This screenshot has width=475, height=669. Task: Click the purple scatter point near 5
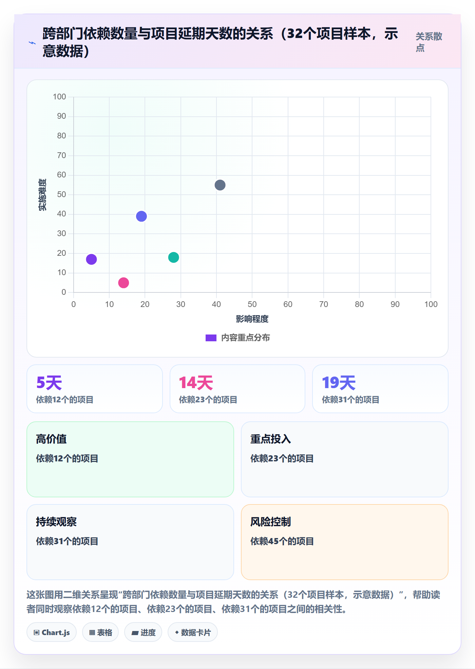pos(91,259)
